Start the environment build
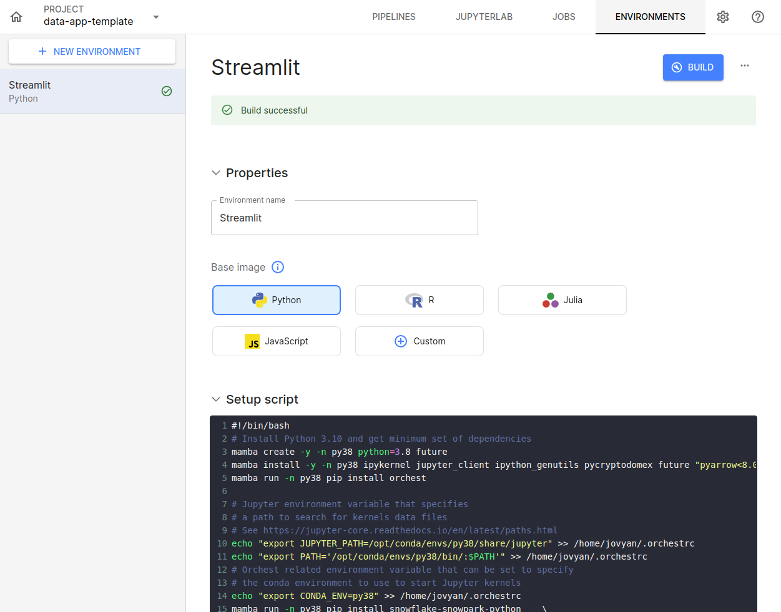781x612 pixels. (693, 67)
